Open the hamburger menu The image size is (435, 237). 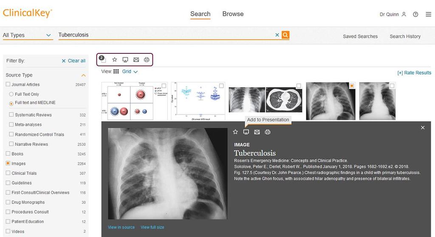point(428,14)
